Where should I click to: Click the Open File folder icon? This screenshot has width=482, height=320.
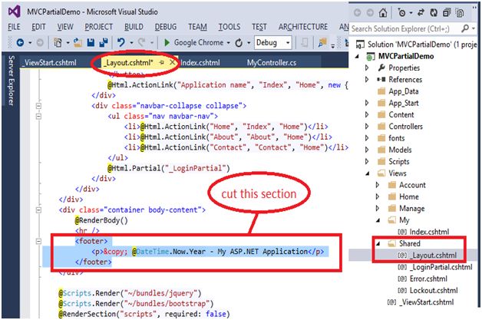(78, 42)
